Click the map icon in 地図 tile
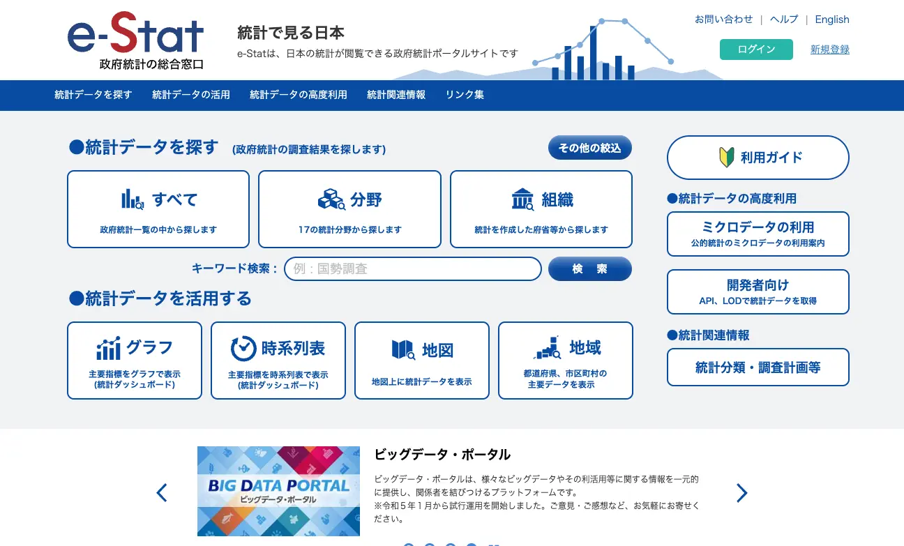 click(403, 349)
